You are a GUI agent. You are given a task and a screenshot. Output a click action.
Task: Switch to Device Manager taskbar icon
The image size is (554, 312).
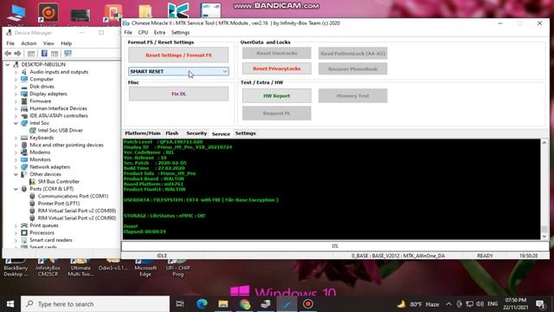266,304
